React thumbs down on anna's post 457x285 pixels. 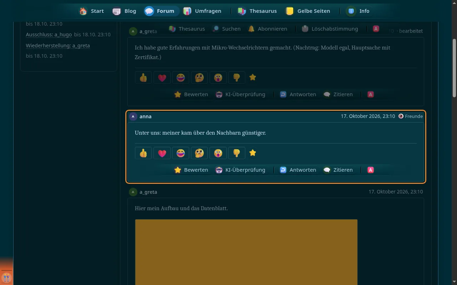pos(237,153)
